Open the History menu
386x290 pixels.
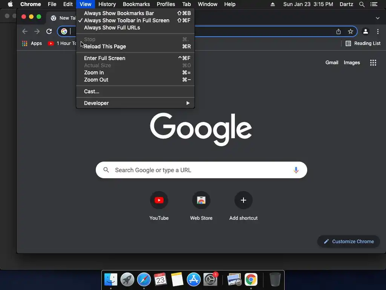click(x=107, y=4)
